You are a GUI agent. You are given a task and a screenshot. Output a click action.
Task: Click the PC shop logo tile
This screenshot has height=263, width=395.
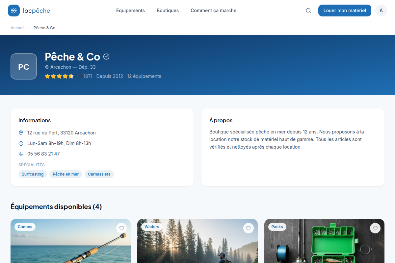point(24,66)
